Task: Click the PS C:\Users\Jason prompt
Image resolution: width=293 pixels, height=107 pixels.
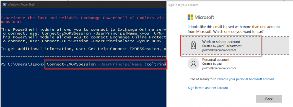Action: (x=22, y=64)
